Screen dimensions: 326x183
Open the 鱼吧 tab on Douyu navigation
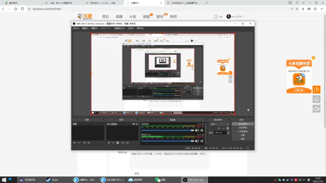[x=173, y=17]
